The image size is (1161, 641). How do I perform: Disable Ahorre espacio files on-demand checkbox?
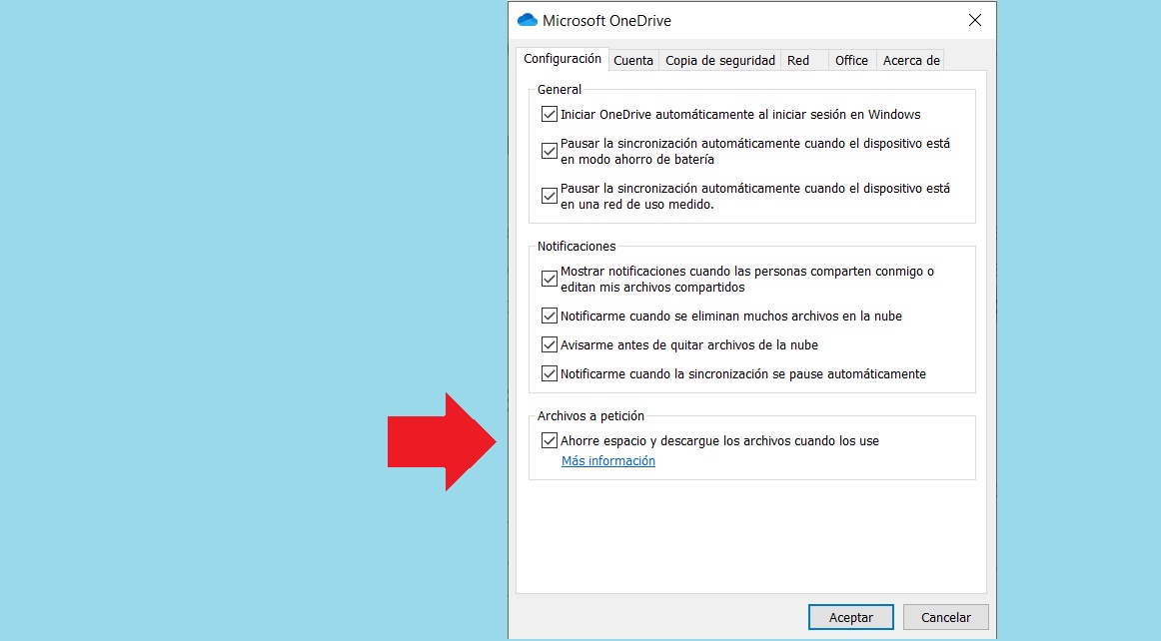(x=550, y=440)
